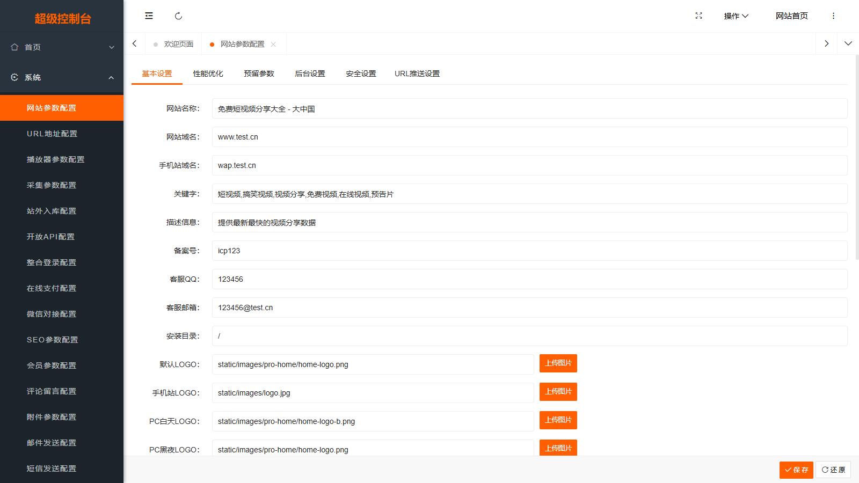This screenshot has width=859, height=483.
Task: Enter fullscreen via the expand icon
Action: 698,16
